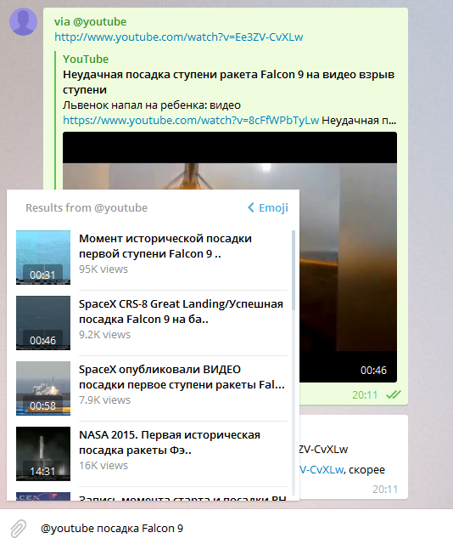Viewport: 453px width, 544px height.
Task: Select the 'NASA 2015. Первая историческая' result
Action: 152,454
